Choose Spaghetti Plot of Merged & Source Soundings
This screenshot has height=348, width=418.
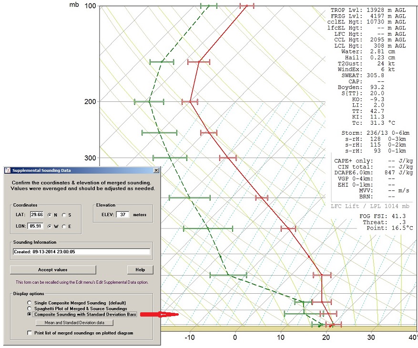[30, 308]
